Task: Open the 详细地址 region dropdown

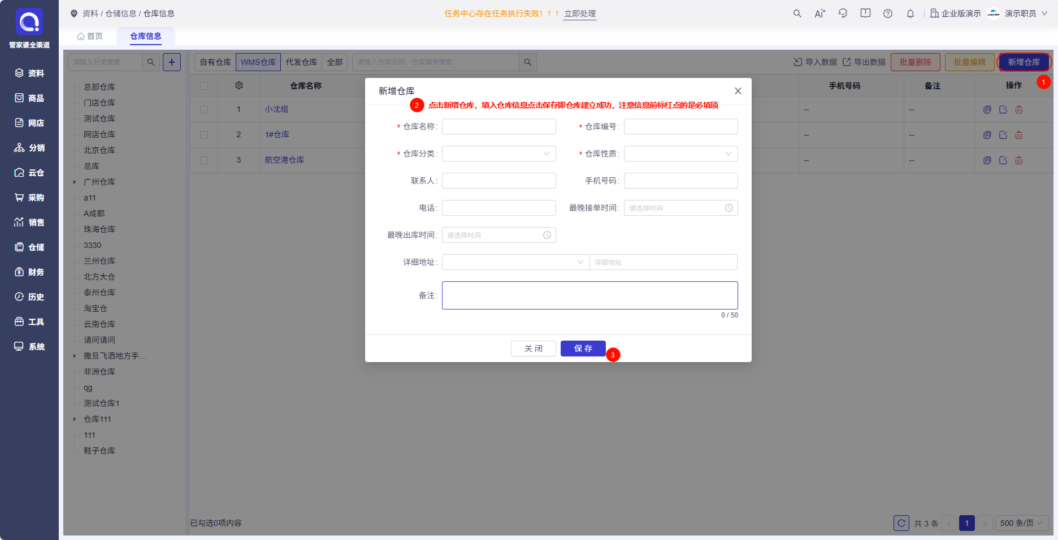Action: (516, 262)
